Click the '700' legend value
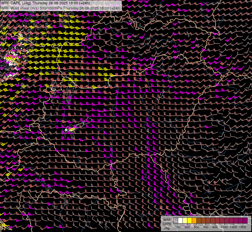The width and height of the screenshot is (252, 232). pos(206,227)
